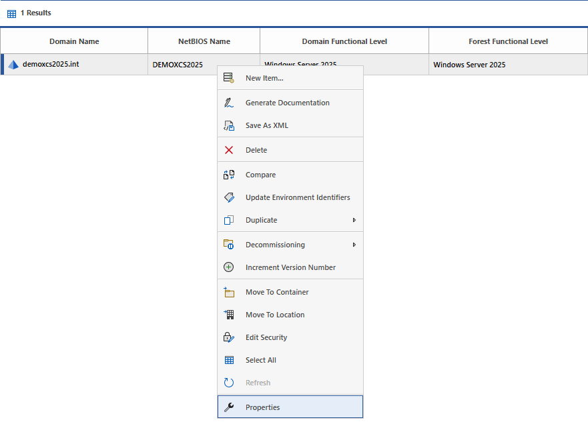Screen dimensions: 588x424
Task: Click the New Item icon in context menu
Action: 229,78
